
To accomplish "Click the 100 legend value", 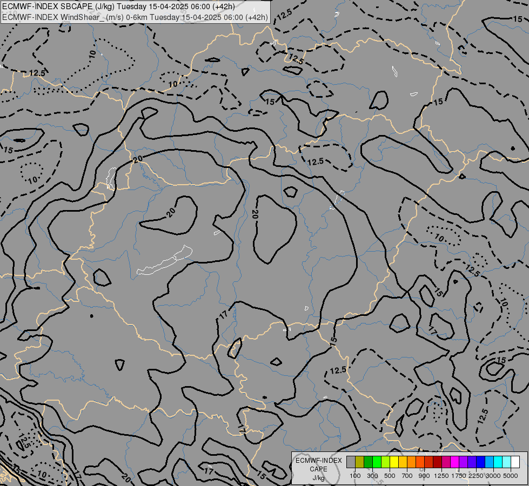I will [355, 476].
